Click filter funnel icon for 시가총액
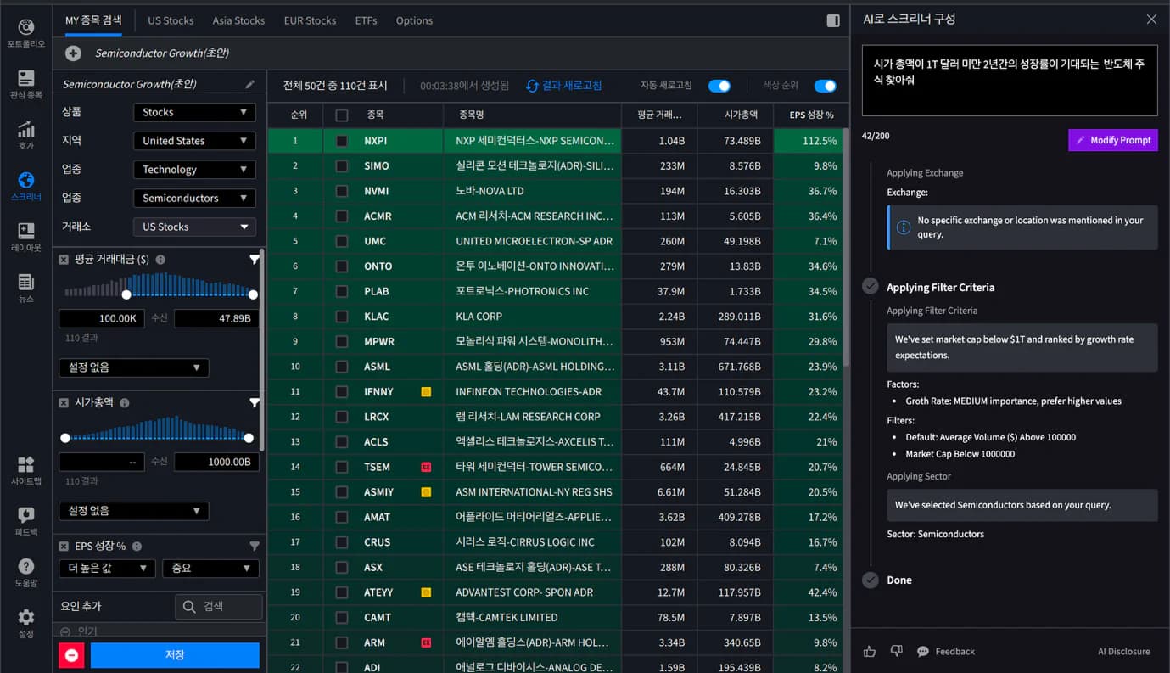The image size is (1170, 673). pos(254,403)
